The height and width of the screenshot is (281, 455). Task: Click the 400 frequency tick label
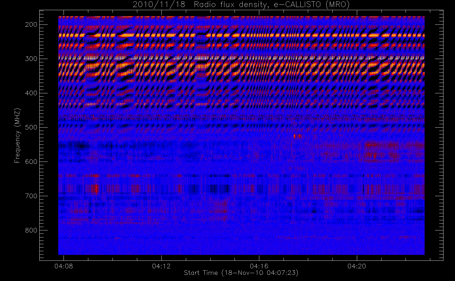tap(31, 93)
